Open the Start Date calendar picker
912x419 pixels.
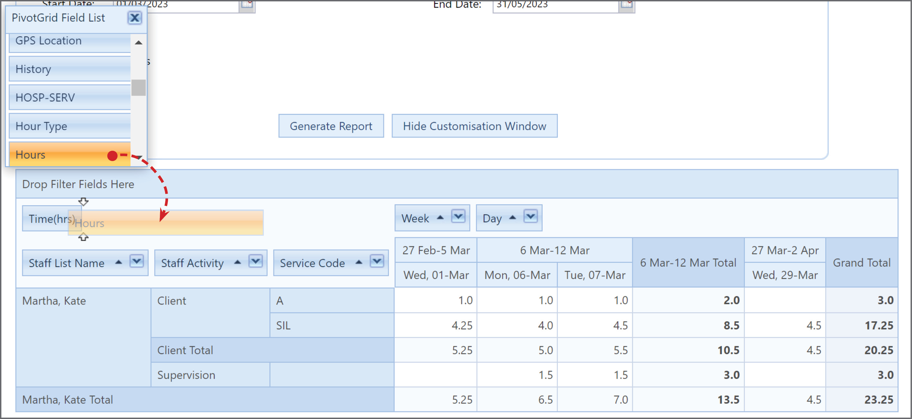click(x=247, y=5)
